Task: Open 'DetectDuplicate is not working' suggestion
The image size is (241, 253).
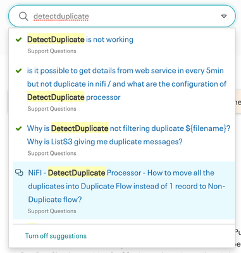Action: pos(80,39)
